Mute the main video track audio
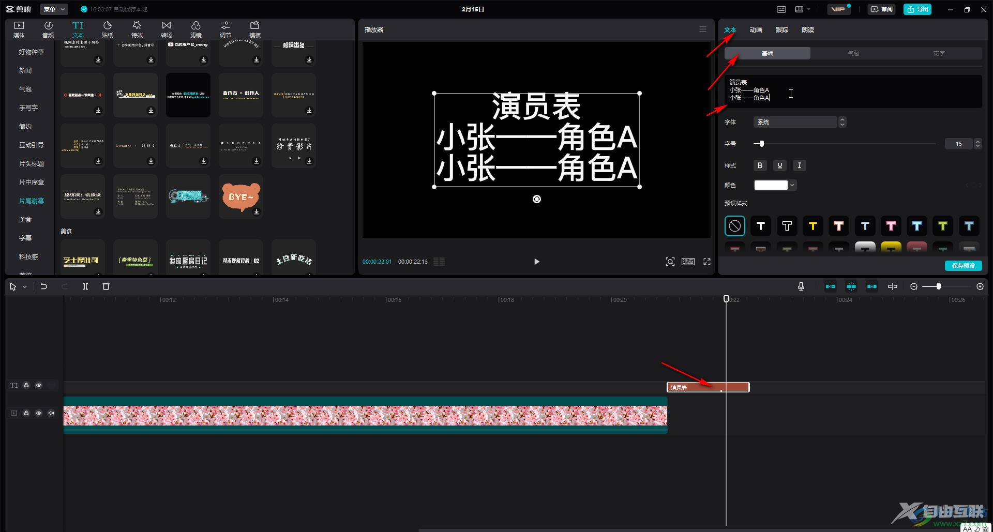 (x=51, y=413)
